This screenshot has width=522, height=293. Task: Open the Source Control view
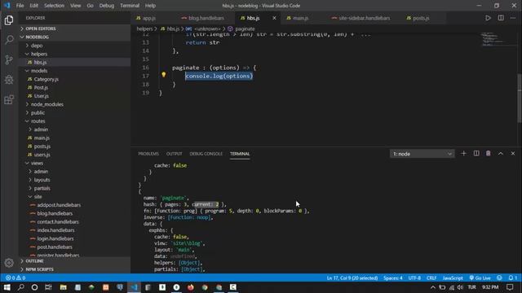(9, 59)
